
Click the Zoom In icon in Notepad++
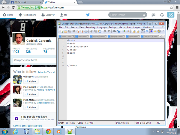[x=124, y=31]
